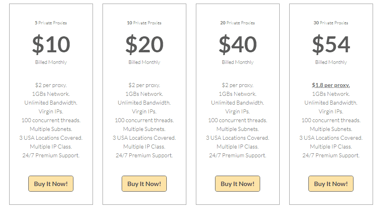Click the $10 price heading

tap(51, 44)
